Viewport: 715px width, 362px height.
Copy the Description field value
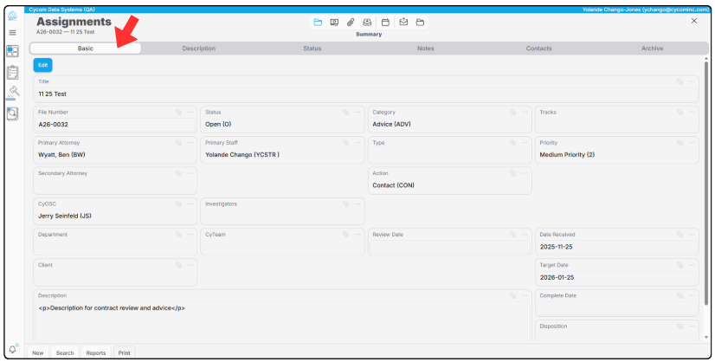click(x=513, y=295)
